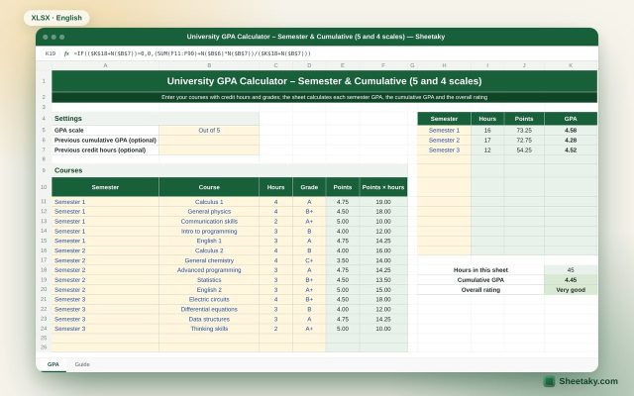Viewport: 634px width, 396px height.
Task: Select the Differential equations course cell
Action: [209, 309]
